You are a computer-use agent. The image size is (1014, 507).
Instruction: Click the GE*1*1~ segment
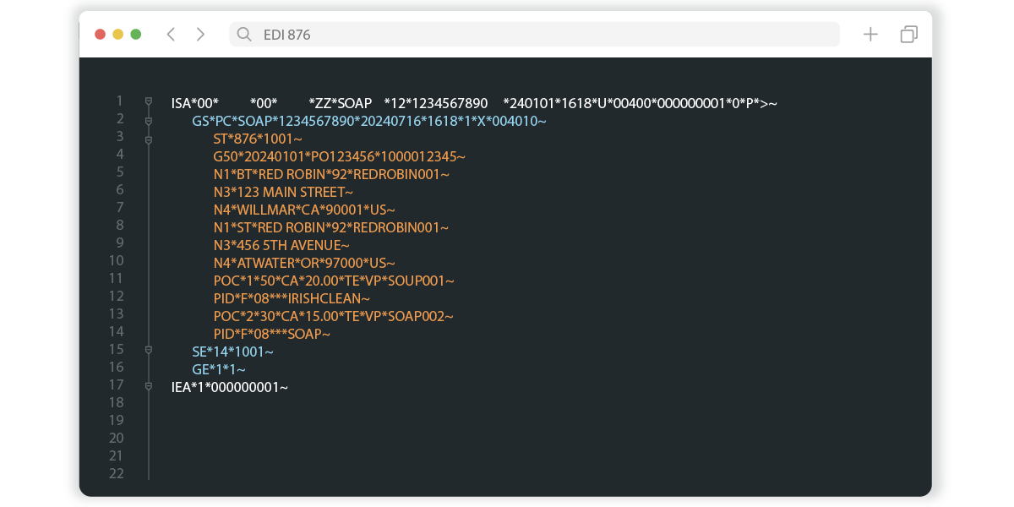pyautogui.click(x=219, y=369)
